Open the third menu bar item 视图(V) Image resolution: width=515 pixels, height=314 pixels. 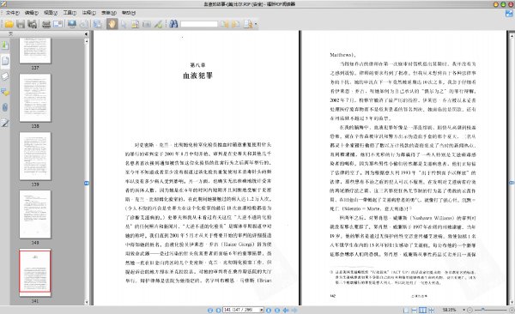tap(51, 13)
